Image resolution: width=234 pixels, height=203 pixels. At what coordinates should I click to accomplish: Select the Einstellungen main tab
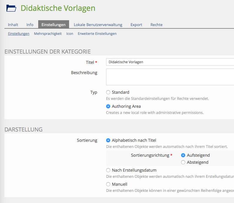(x=54, y=25)
